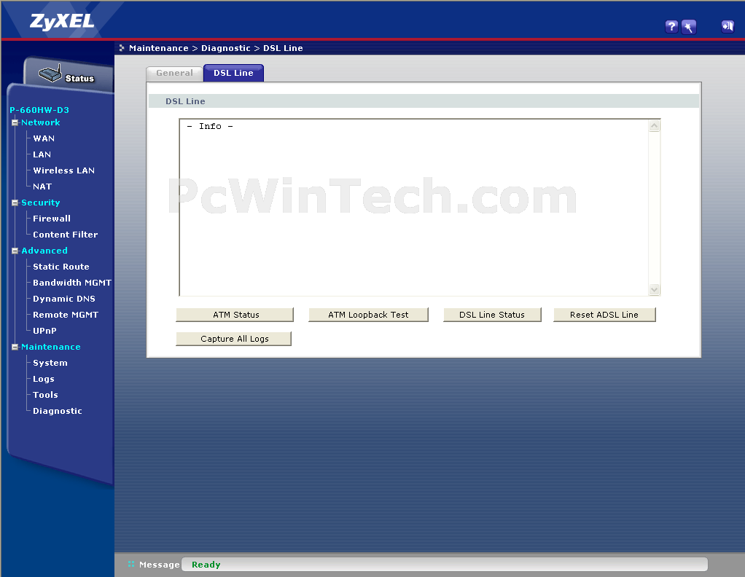Open the Tools page
This screenshot has height=577, width=745.
pos(45,395)
